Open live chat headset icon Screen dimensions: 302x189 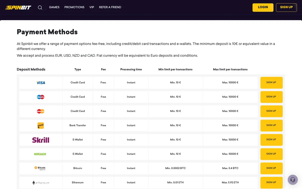tap(293, 180)
